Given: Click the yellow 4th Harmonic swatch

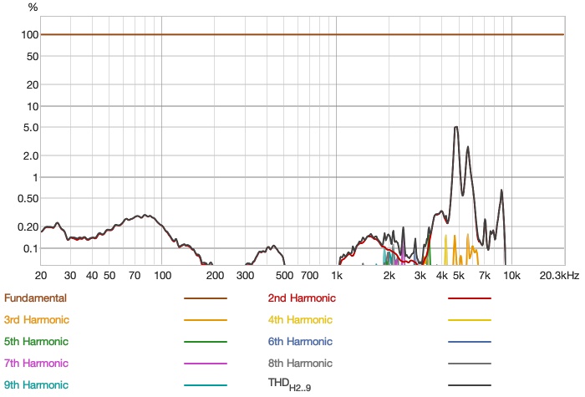Looking at the screenshot, I should (x=470, y=320).
